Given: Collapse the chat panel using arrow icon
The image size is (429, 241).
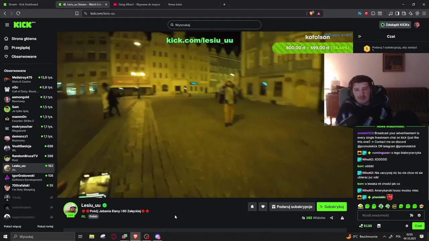Looking at the screenshot, I should coord(360,36).
